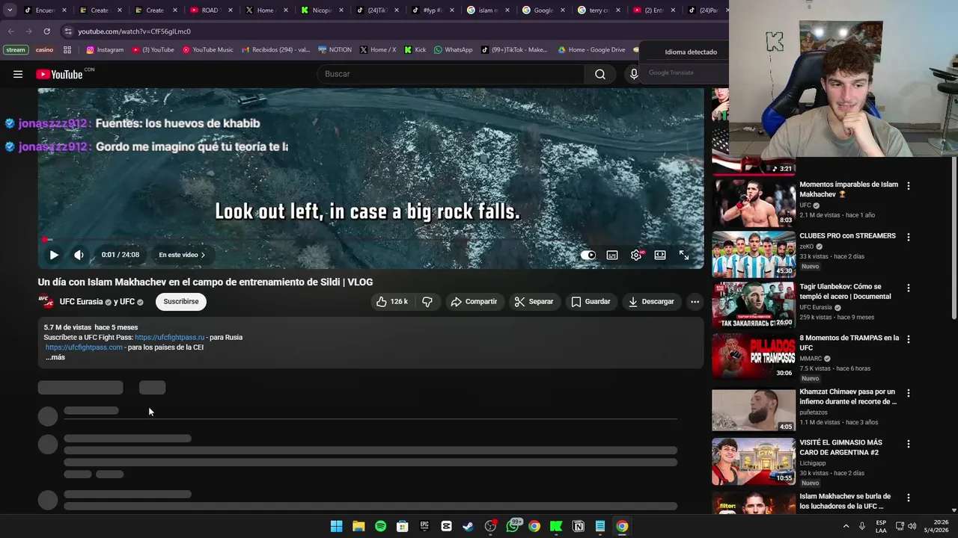Like the video with 126 k likes
Image resolution: width=958 pixels, height=538 pixels.
click(392, 301)
